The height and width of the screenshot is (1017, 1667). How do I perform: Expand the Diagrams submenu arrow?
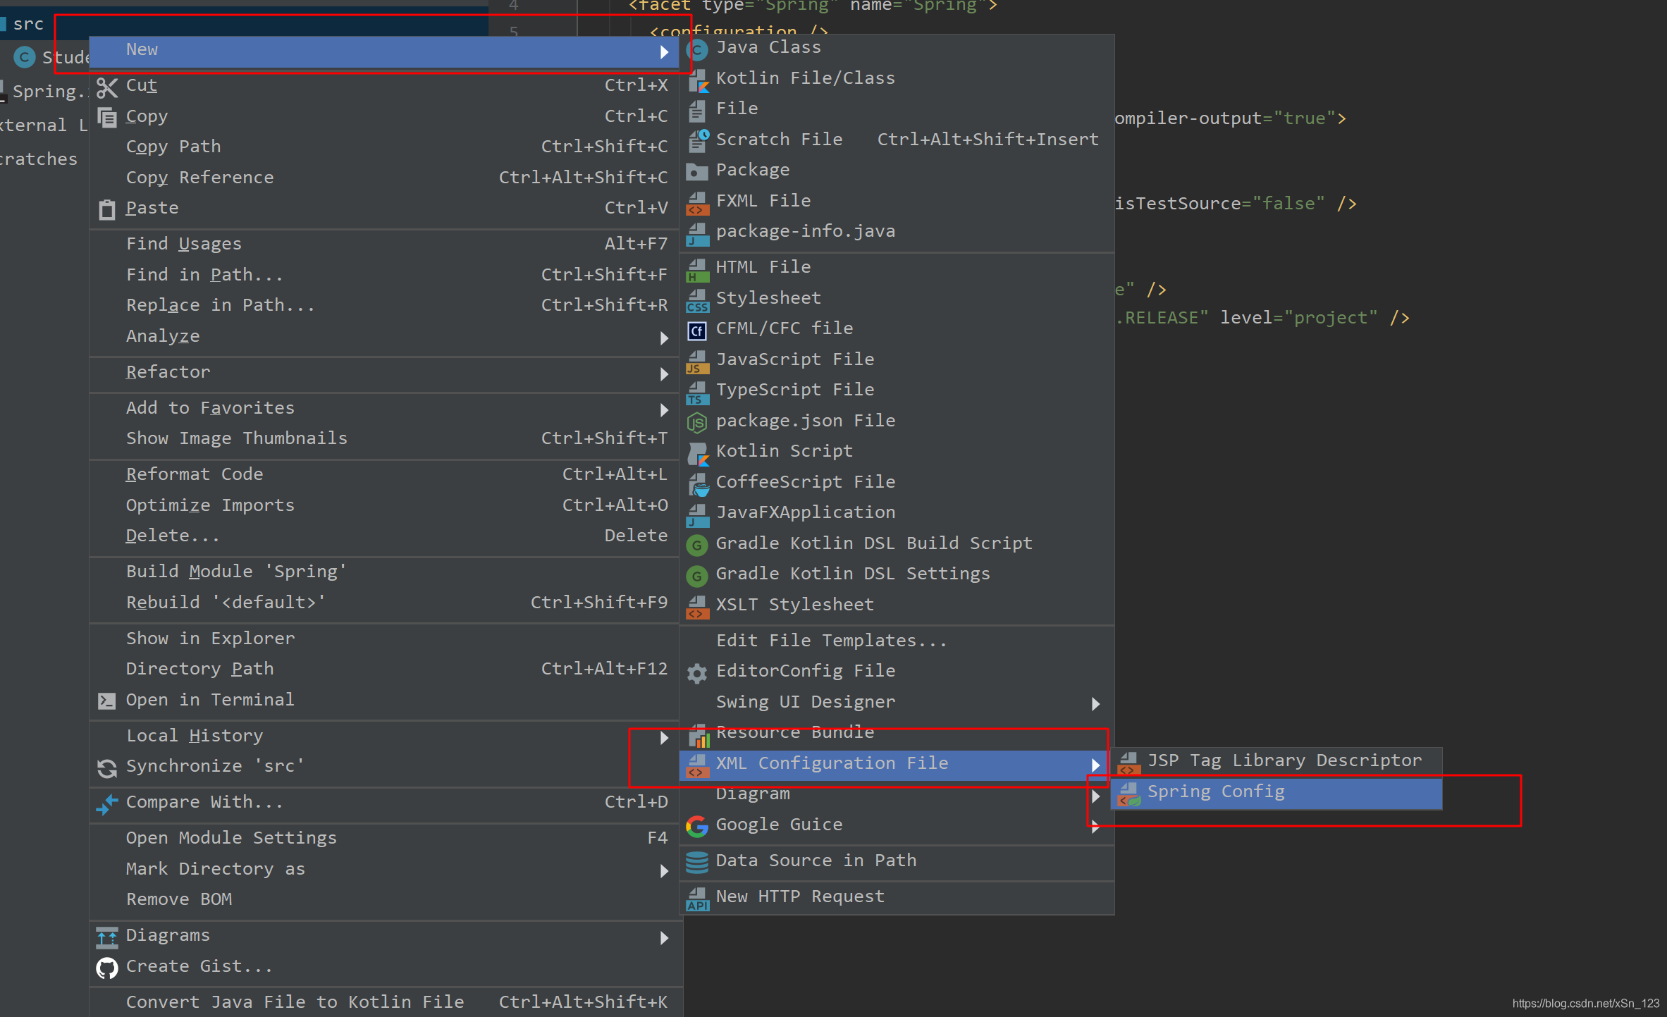click(664, 937)
